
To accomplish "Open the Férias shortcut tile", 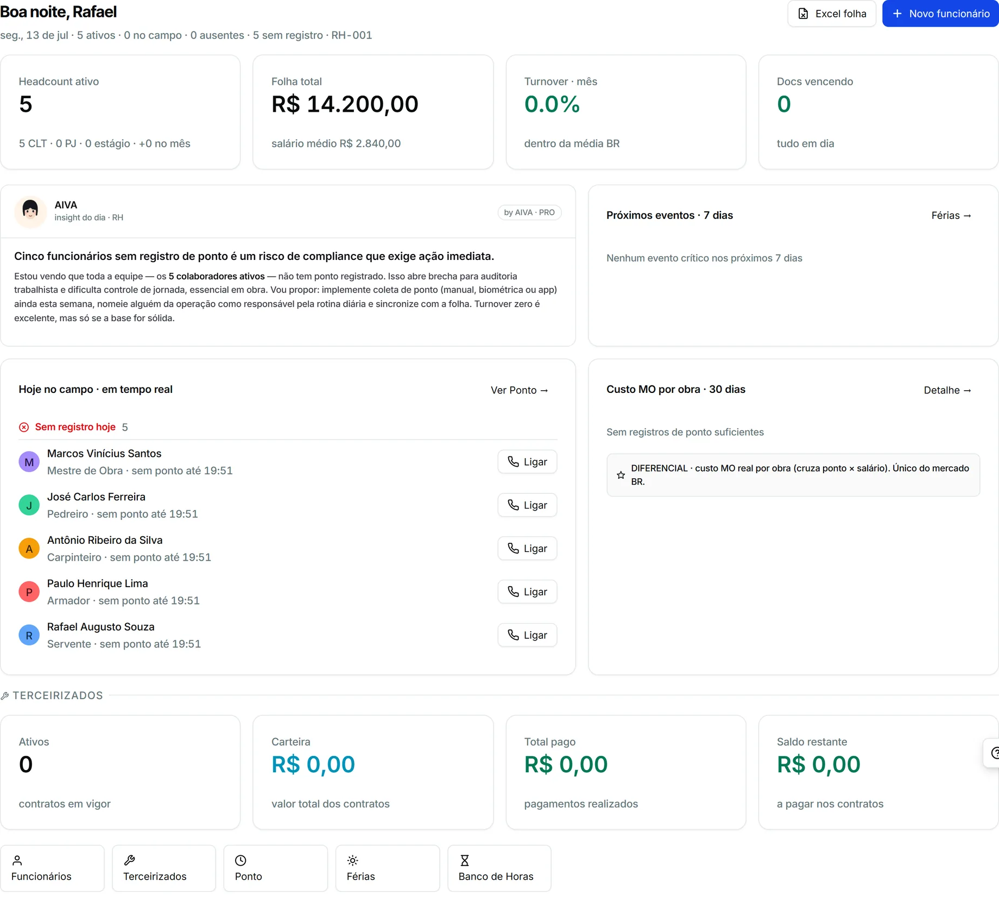I will tap(388, 868).
